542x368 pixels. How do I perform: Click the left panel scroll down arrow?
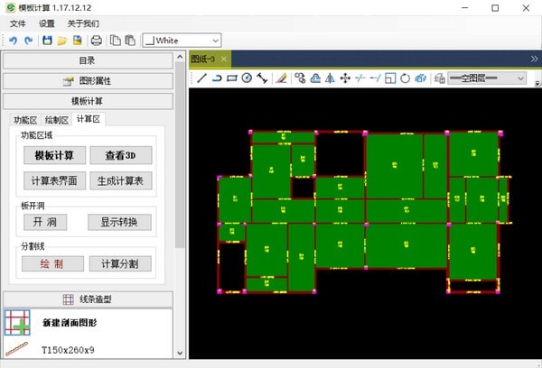tap(180, 353)
